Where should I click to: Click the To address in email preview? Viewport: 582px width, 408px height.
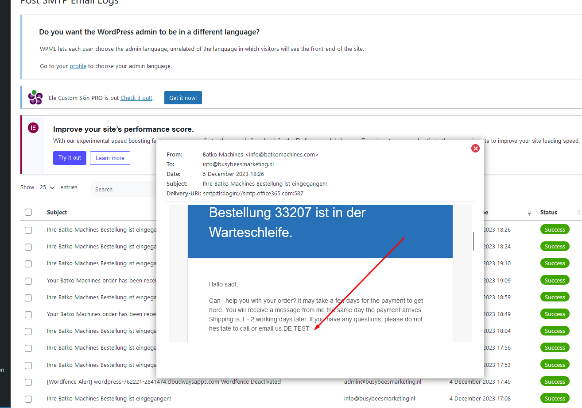[238, 164]
